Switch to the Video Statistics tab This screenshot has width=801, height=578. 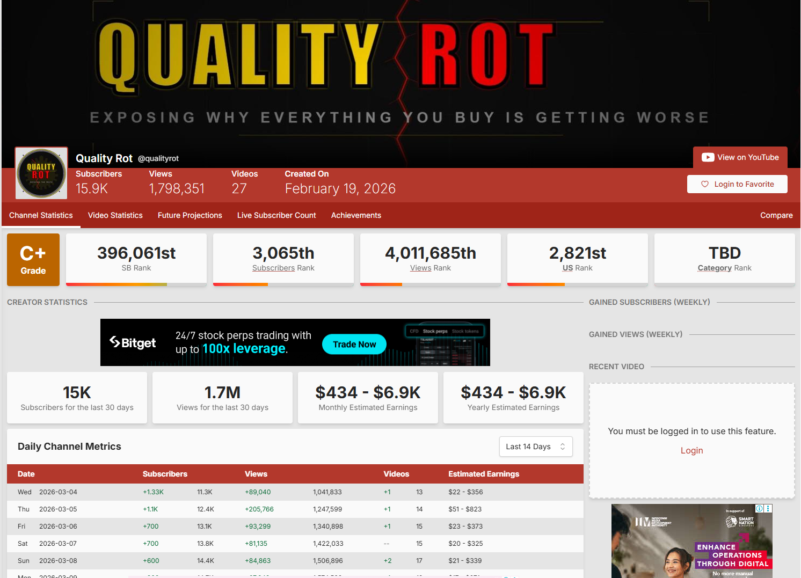115,215
